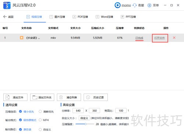Viewport: 184px width, 134px height.
Task: Switch to the 视频压缩 tab
Action: point(34,17)
